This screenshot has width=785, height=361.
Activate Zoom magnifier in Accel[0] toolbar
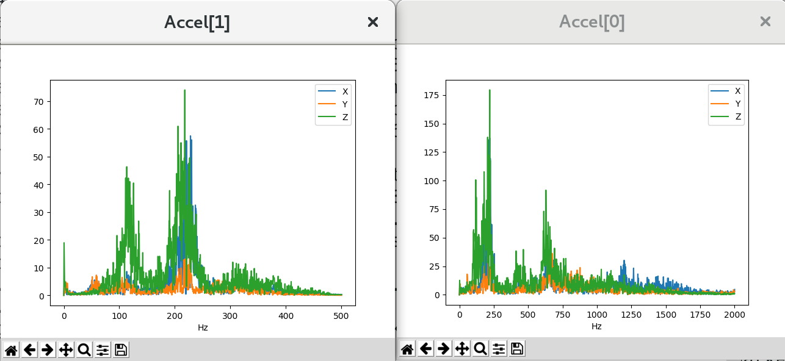point(480,349)
